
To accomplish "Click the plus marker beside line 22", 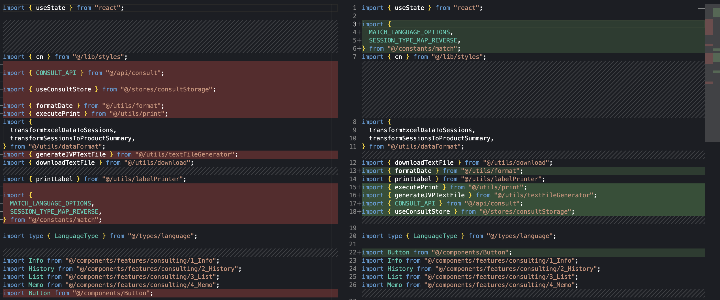I will click(359, 252).
